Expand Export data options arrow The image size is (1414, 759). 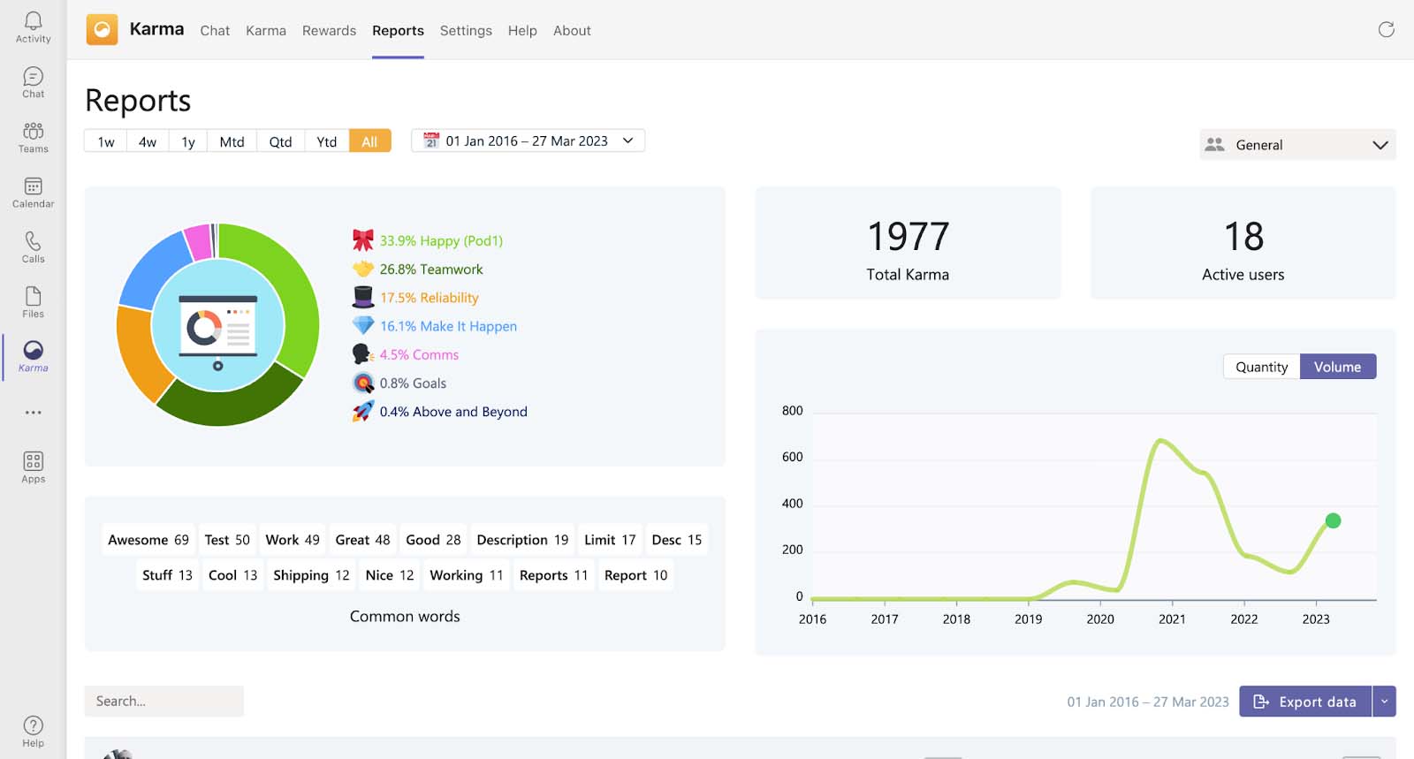click(1384, 702)
